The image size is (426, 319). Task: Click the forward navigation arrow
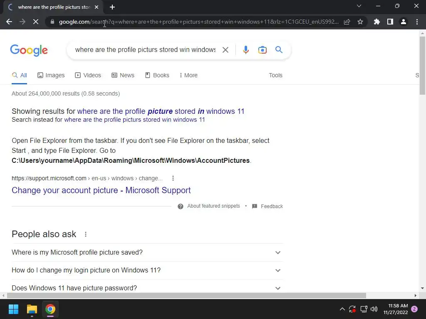(x=22, y=22)
